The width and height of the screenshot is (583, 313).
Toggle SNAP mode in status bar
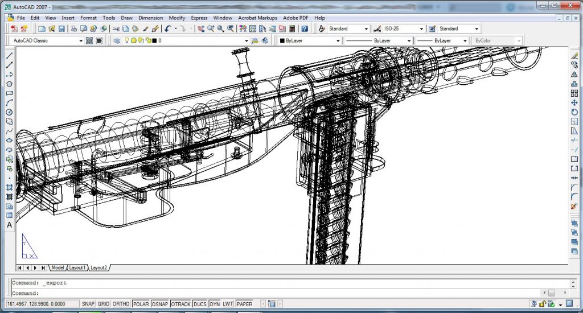[88, 304]
